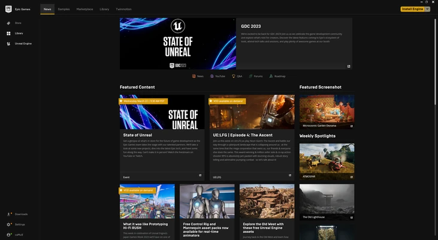Click the user profile avatar icon
438x240 pixels.
pos(8,235)
